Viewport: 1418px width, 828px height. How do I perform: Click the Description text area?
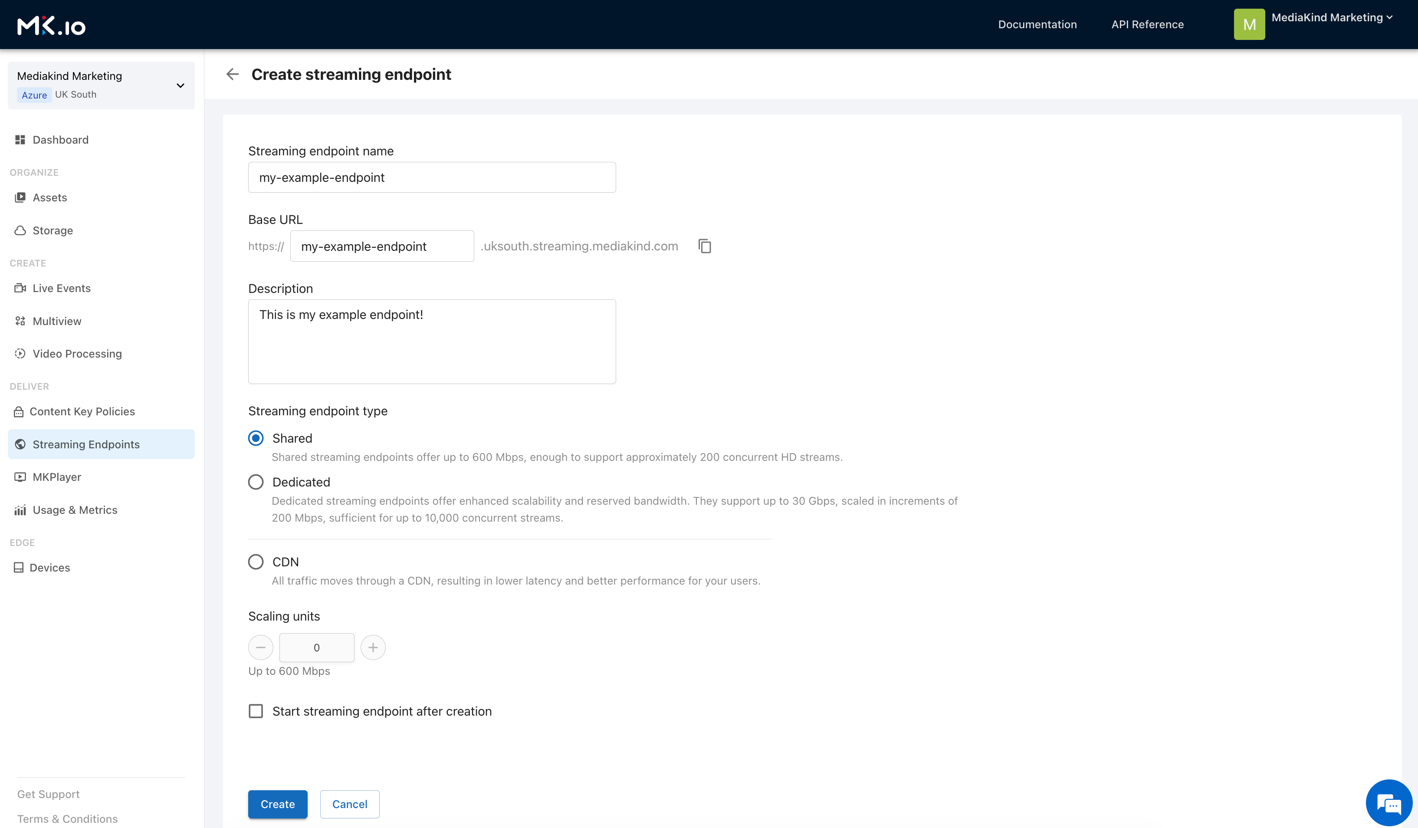pos(432,342)
